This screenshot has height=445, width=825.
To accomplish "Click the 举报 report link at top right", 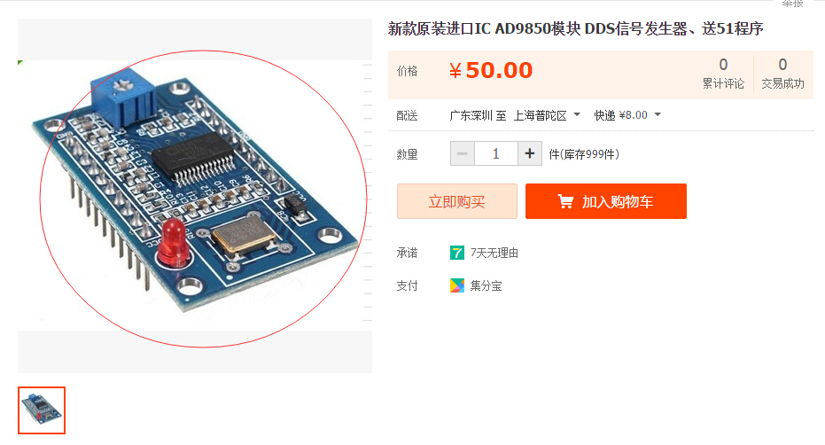I will [x=792, y=4].
